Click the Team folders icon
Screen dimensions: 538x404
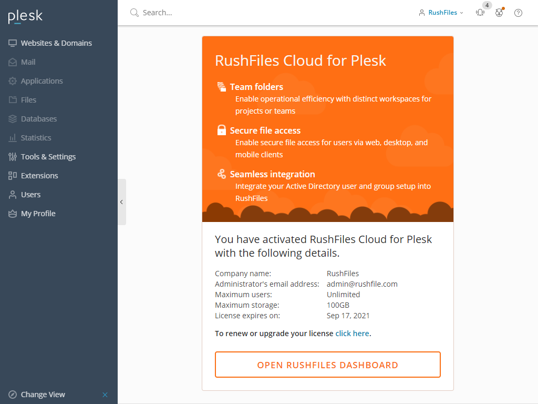(222, 87)
